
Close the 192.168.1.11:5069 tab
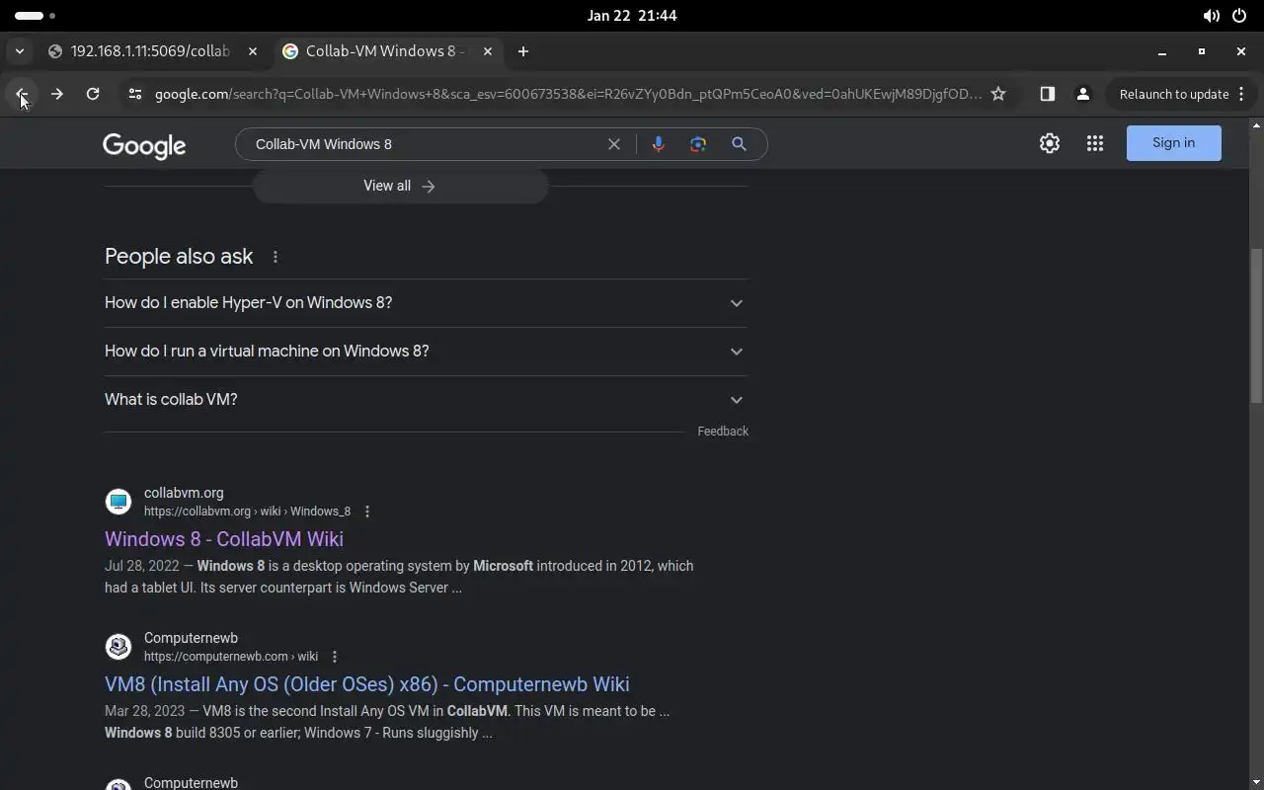(253, 51)
